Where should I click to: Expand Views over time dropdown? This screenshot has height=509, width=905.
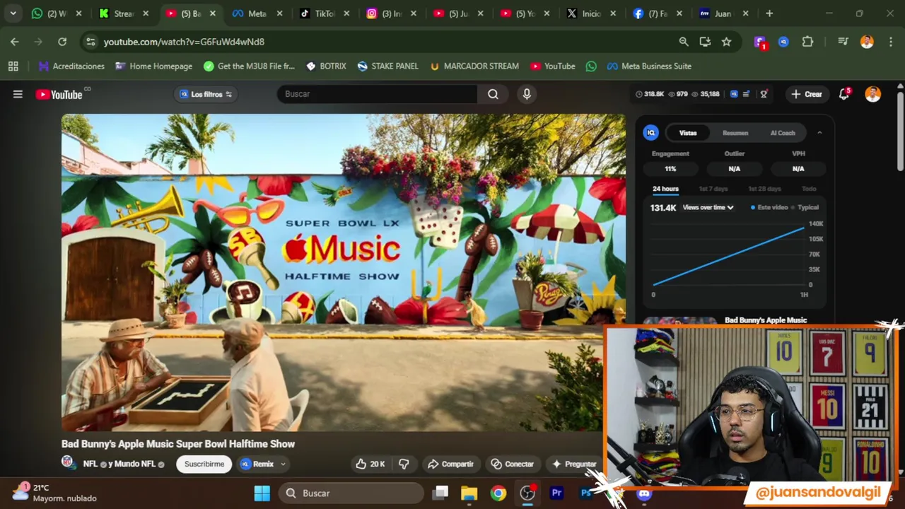click(708, 207)
